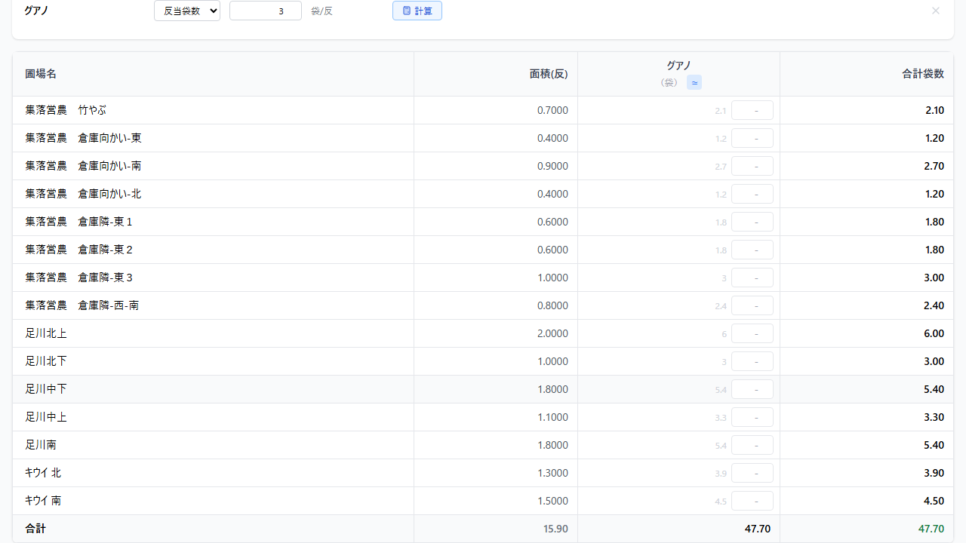Screen dimensions: 966x543
Task: Click the bags-per-tan number input field
Action: (265, 11)
